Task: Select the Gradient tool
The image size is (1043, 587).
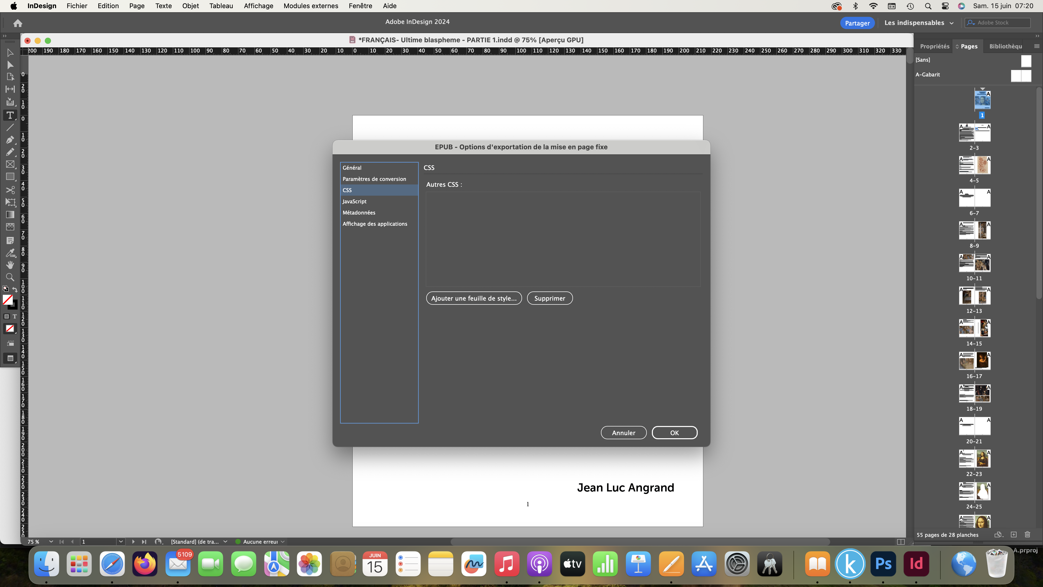Action: click(10, 215)
